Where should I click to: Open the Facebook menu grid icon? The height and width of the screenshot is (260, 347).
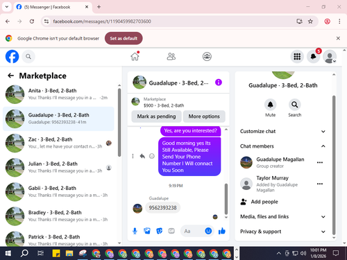(x=297, y=56)
